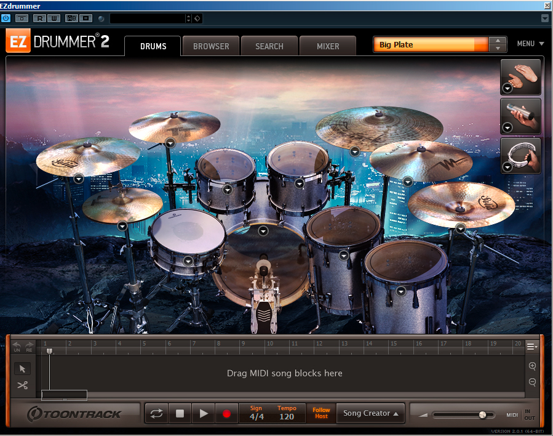Viewport: 553px width, 436px height.
Task: Start recording with the record button
Action: pyautogui.click(x=226, y=413)
